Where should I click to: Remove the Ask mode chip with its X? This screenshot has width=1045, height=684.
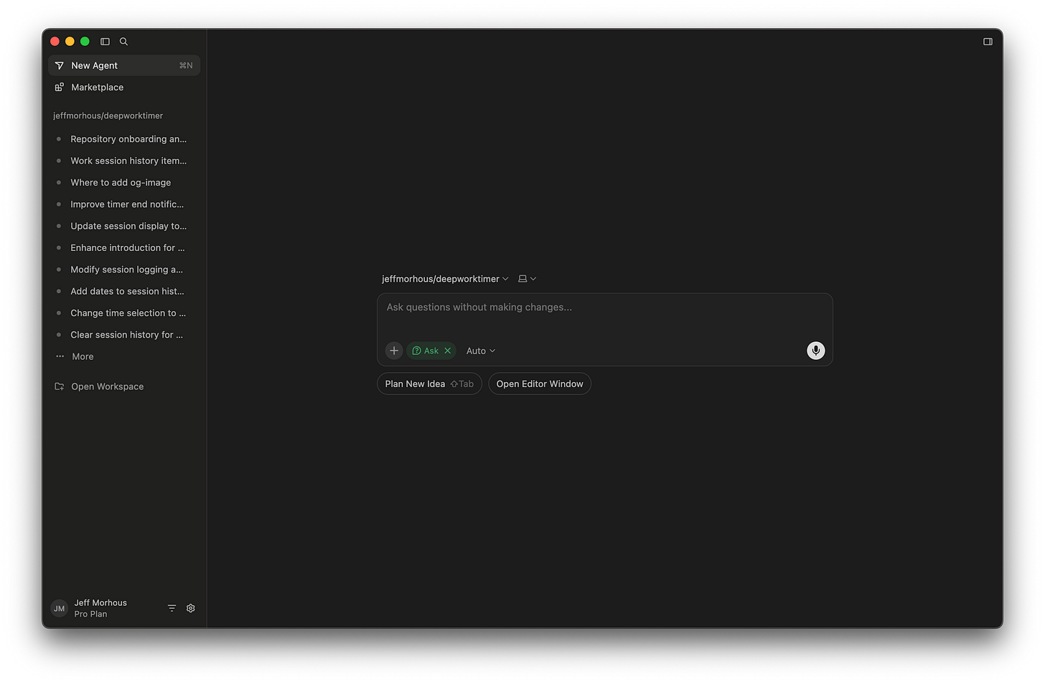point(448,351)
